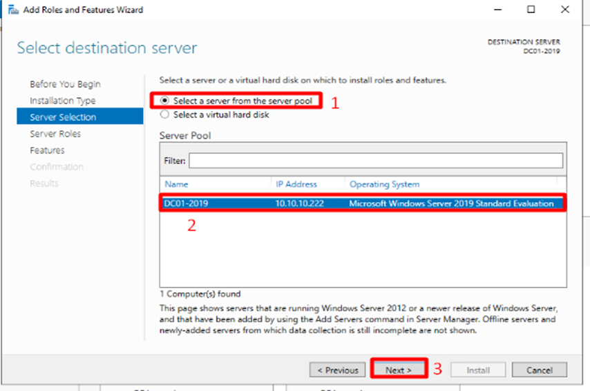The height and width of the screenshot is (391, 590).
Task: Sort by the Operating System column header
Action: pos(384,184)
